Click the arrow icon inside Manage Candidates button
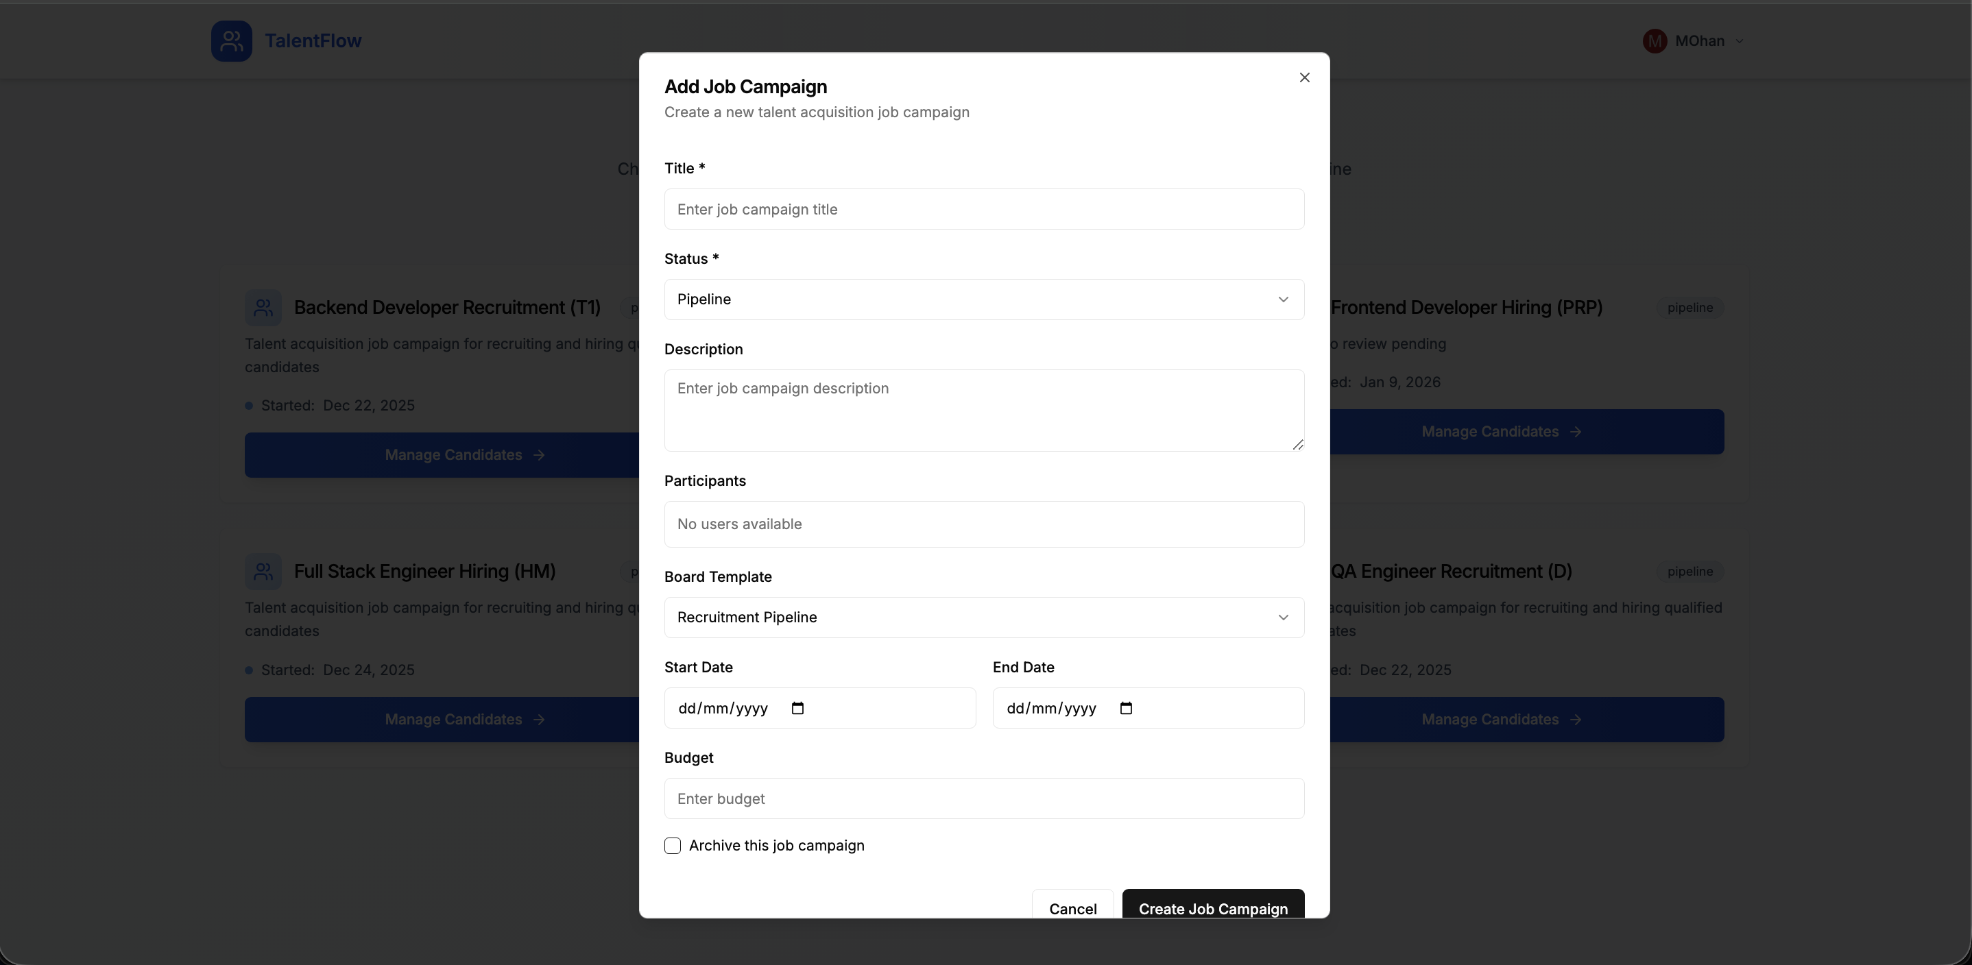1972x965 pixels. (540, 455)
